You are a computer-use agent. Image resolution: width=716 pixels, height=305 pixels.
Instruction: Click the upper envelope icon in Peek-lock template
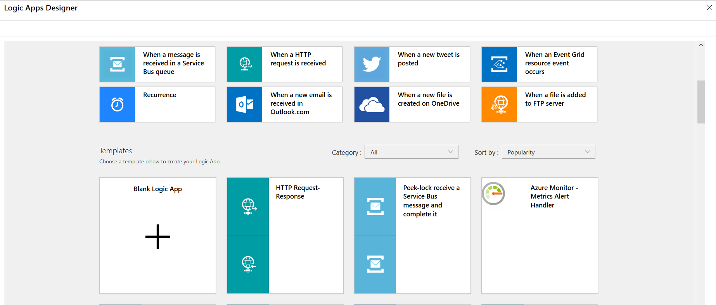[x=375, y=206]
